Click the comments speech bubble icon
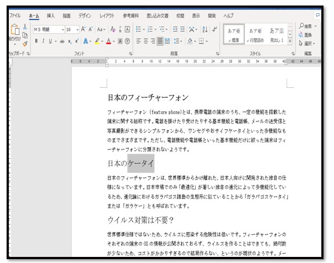The width and height of the screenshot is (334, 263). pos(317,15)
